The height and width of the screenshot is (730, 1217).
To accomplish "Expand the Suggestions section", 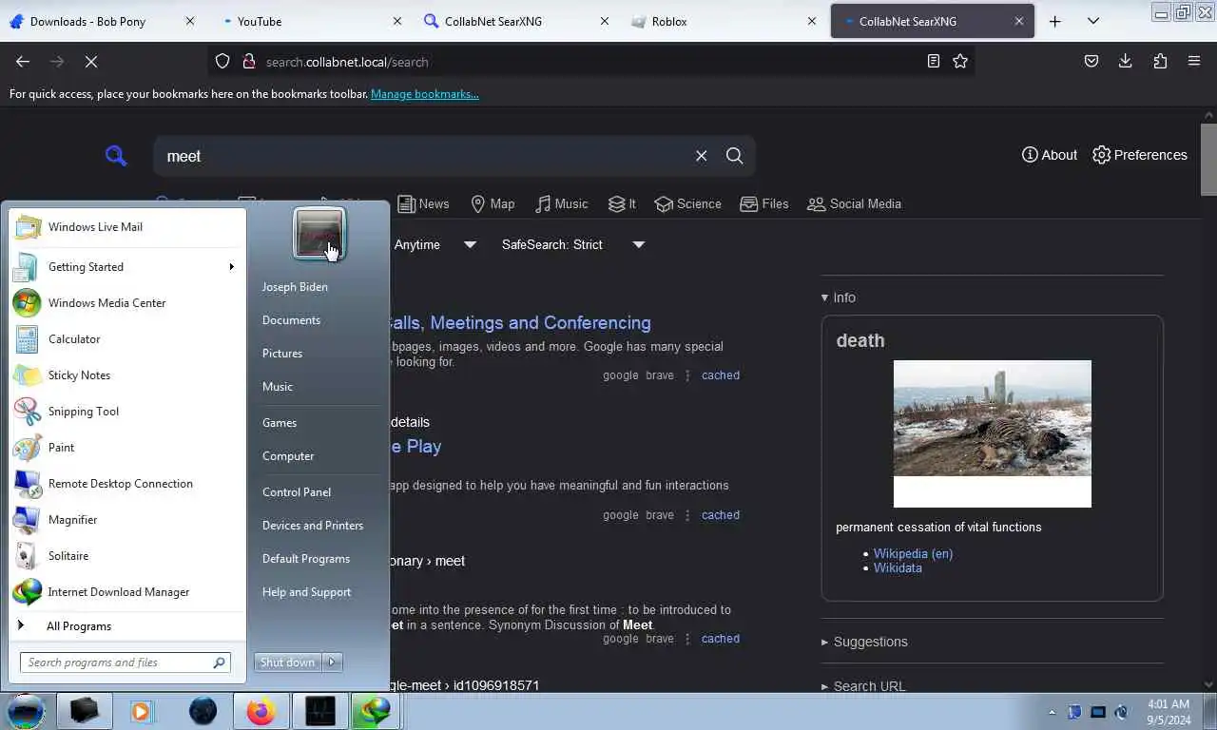I will point(864,642).
